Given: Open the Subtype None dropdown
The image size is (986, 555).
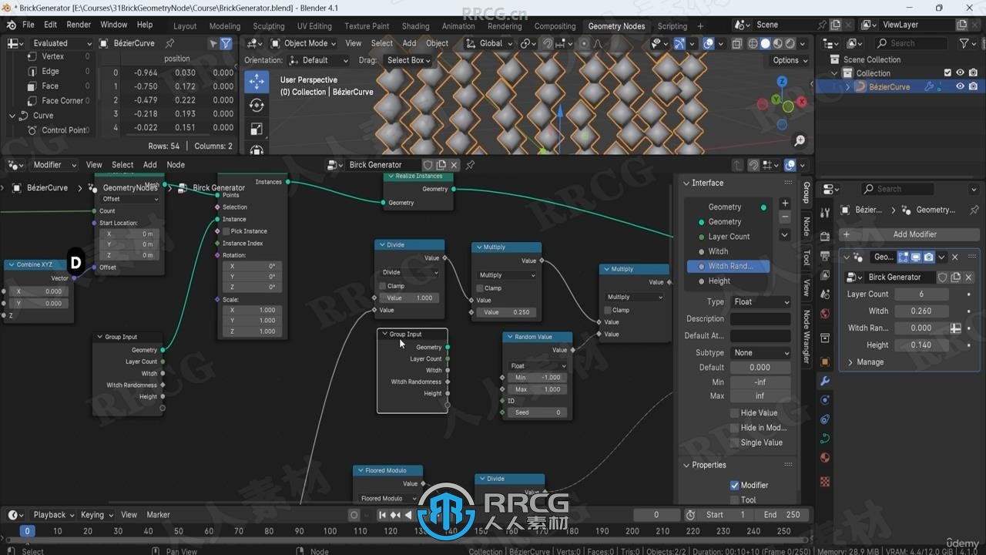Looking at the screenshot, I should click(x=760, y=353).
